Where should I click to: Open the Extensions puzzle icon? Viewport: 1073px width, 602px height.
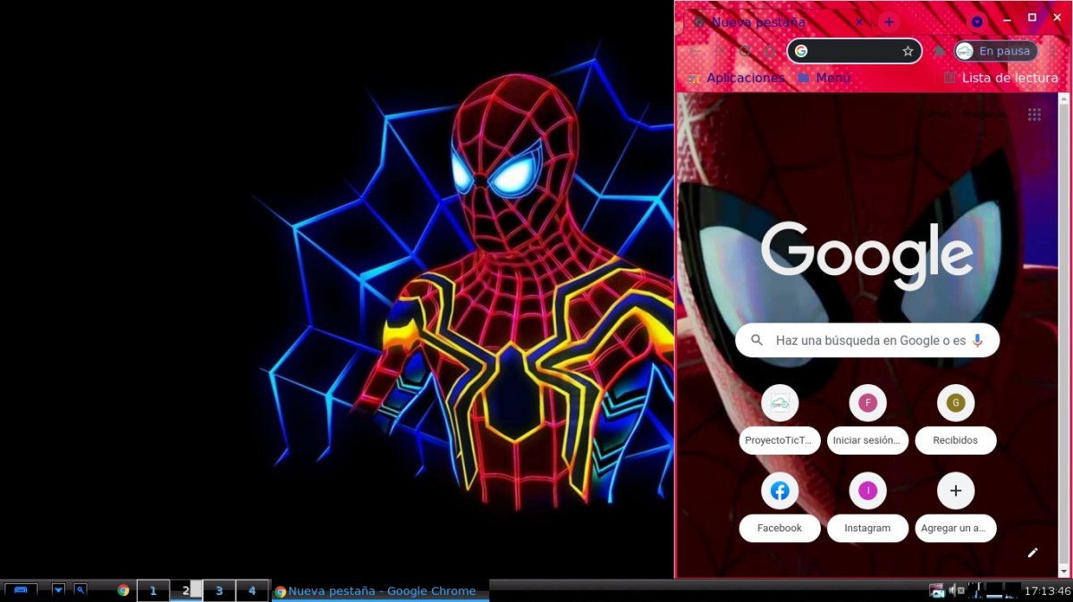[939, 52]
